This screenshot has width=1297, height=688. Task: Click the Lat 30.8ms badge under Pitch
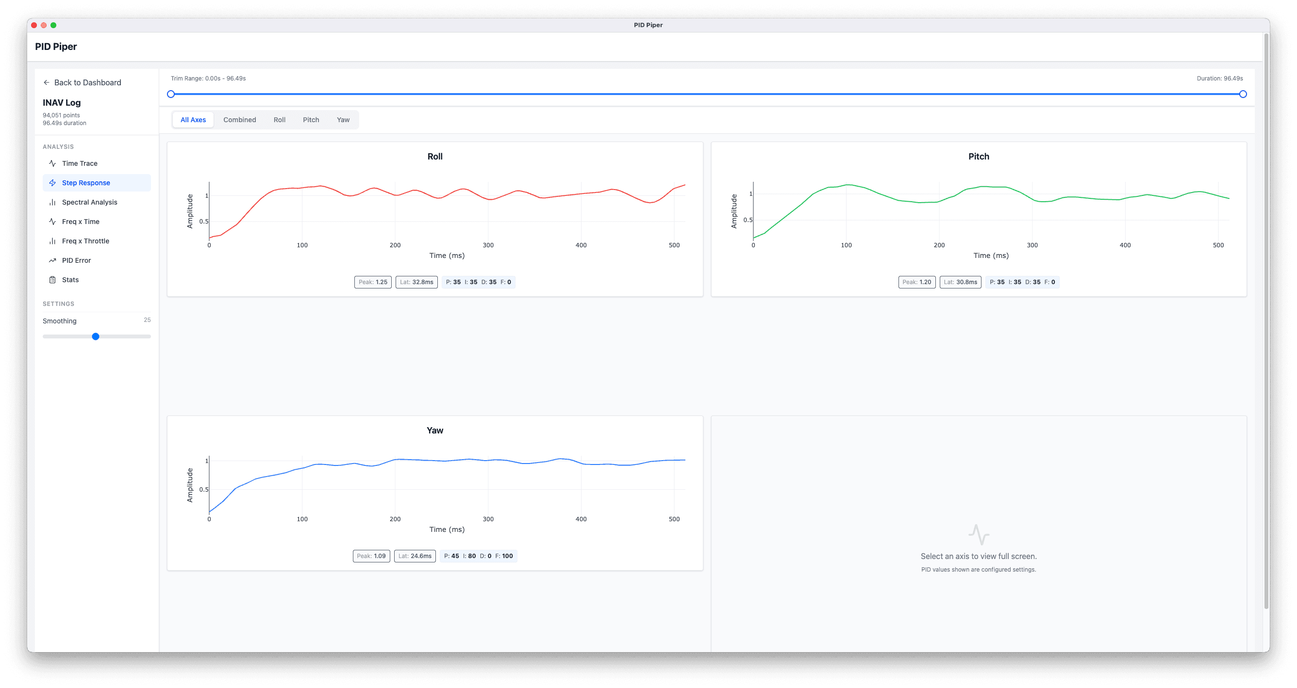960,282
